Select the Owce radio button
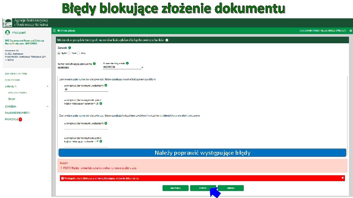The image size is (353, 198). [x=69, y=54]
